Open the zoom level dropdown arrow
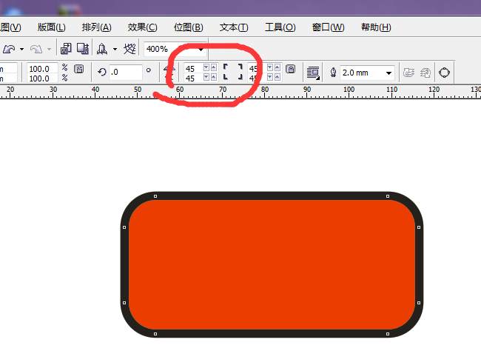The image size is (481, 351). click(x=201, y=49)
